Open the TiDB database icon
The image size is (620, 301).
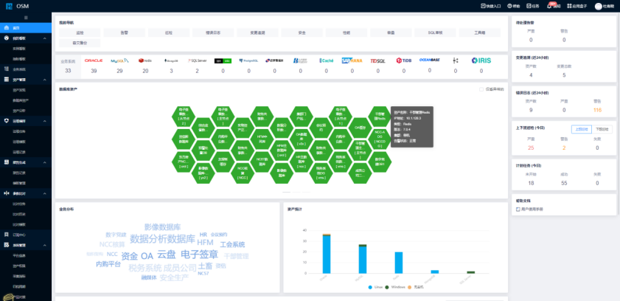[403, 60]
